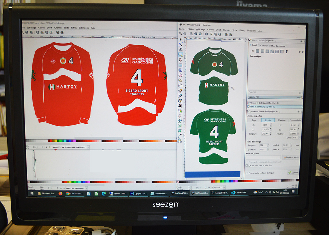Choose linear gradient fill button

262,51
